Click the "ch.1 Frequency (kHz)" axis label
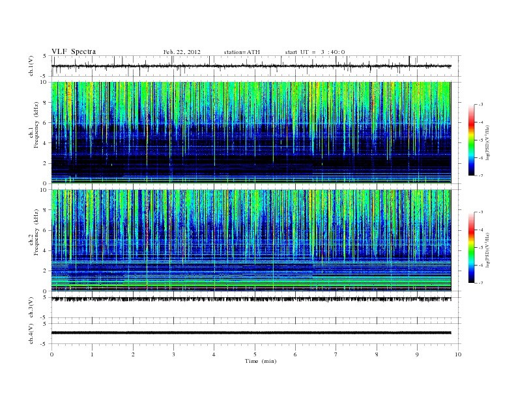This screenshot has width=516, height=398. coord(34,125)
